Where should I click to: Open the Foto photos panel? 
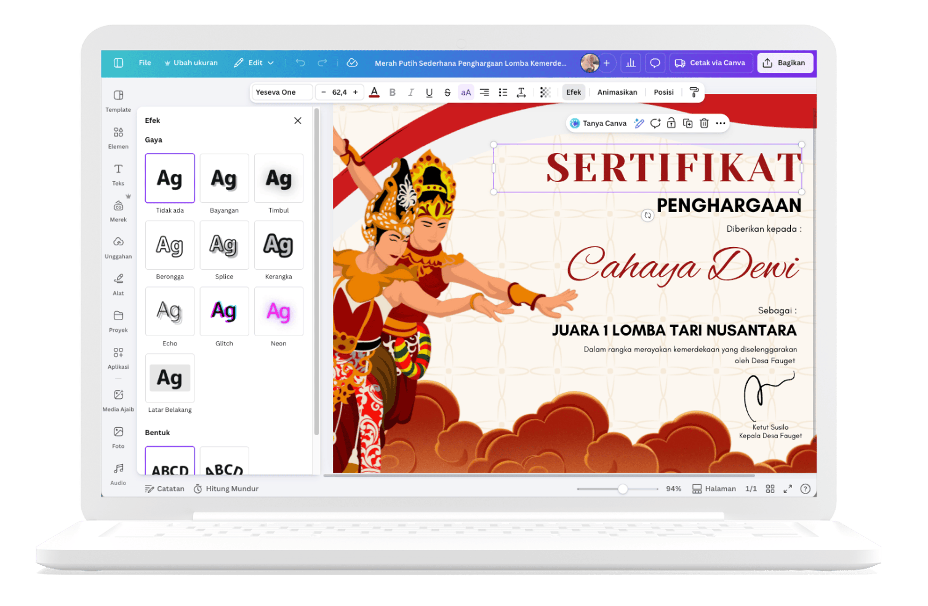pyautogui.click(x=118, y=438)
